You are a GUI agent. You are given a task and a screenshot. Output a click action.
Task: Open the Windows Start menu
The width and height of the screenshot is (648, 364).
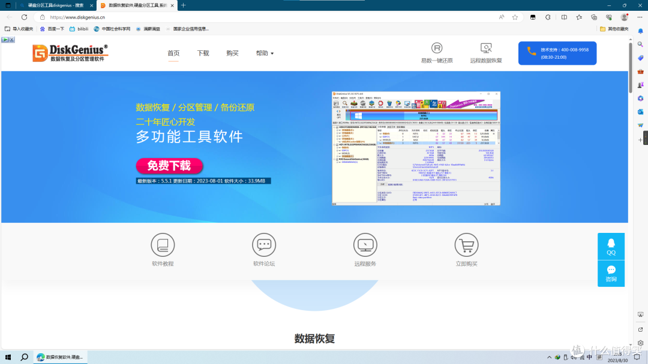(8, 357)
